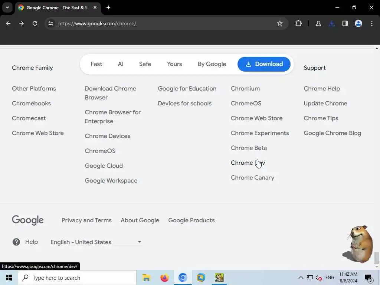Open the Windows Start menu

[x=9, y=278]
